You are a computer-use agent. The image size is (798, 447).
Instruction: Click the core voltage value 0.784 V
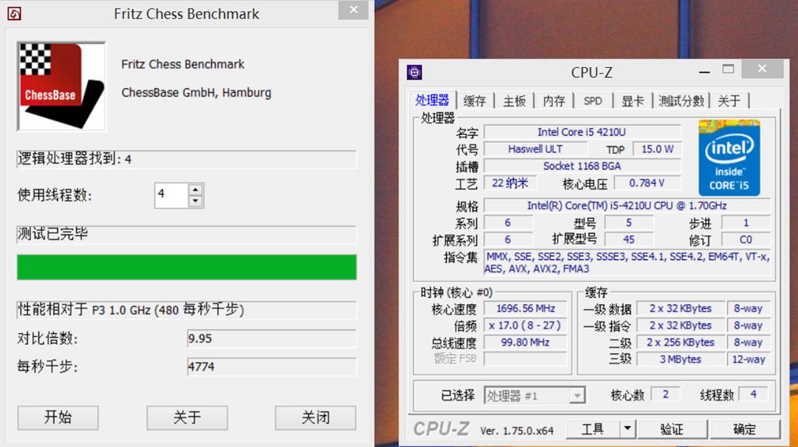pos(647,183)
